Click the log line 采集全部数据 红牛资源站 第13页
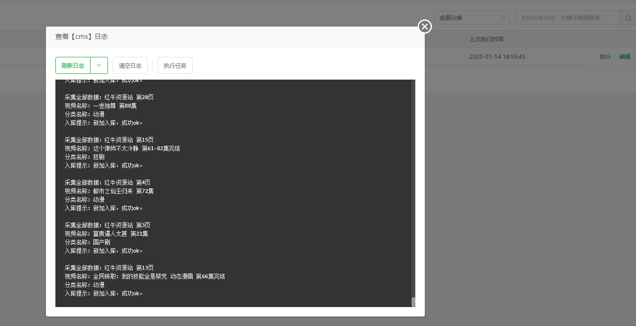Image resolution: width=636 pixels, height=326 pixels. [x=109, y=268]
